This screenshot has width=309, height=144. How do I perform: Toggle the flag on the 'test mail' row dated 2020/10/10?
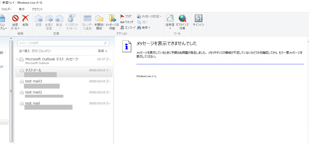pos(108,103)
